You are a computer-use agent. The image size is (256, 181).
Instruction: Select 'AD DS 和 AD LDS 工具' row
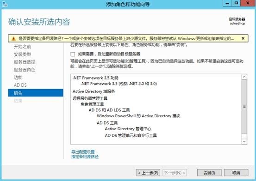click(109, 110)
